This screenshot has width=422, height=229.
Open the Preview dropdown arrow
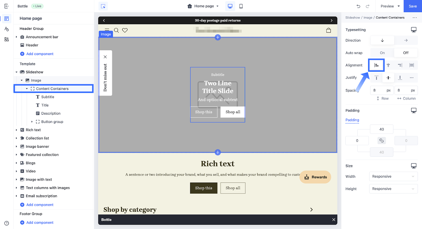point(399,6)
